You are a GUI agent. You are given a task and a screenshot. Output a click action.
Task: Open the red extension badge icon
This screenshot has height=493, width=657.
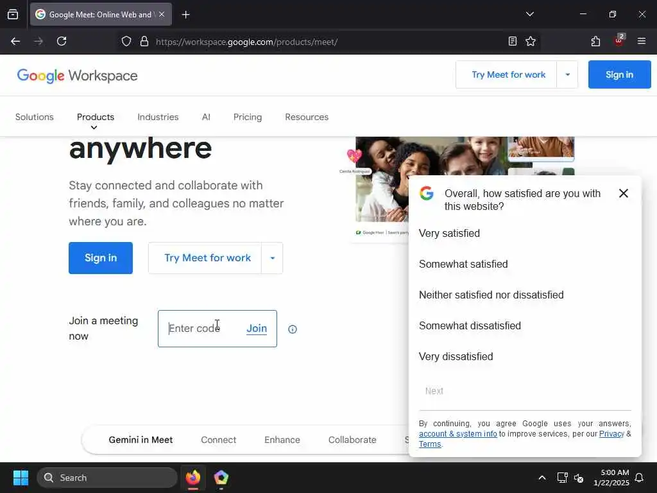click(619, 40)
